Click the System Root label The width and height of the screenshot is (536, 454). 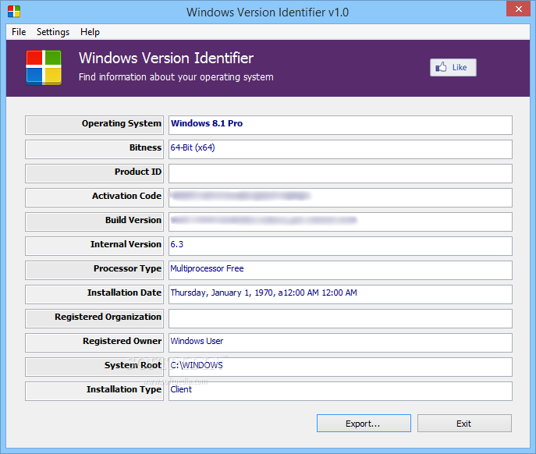coord(94,367)
